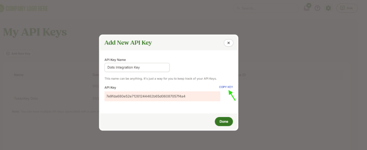Focus the API Key Name input field
Image resolution: width=367 pixels, height=150 pixels.
137,67
